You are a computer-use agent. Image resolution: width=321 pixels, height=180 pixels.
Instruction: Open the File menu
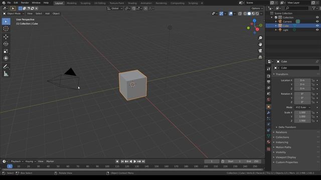(x=9, y=3)
